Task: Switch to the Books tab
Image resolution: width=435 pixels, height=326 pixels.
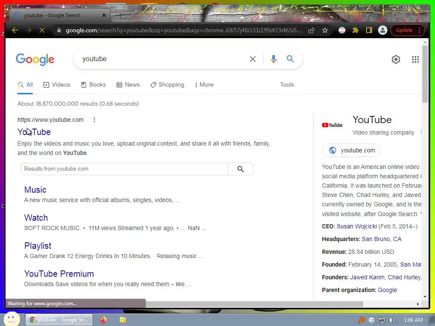Action: [93, 85]
